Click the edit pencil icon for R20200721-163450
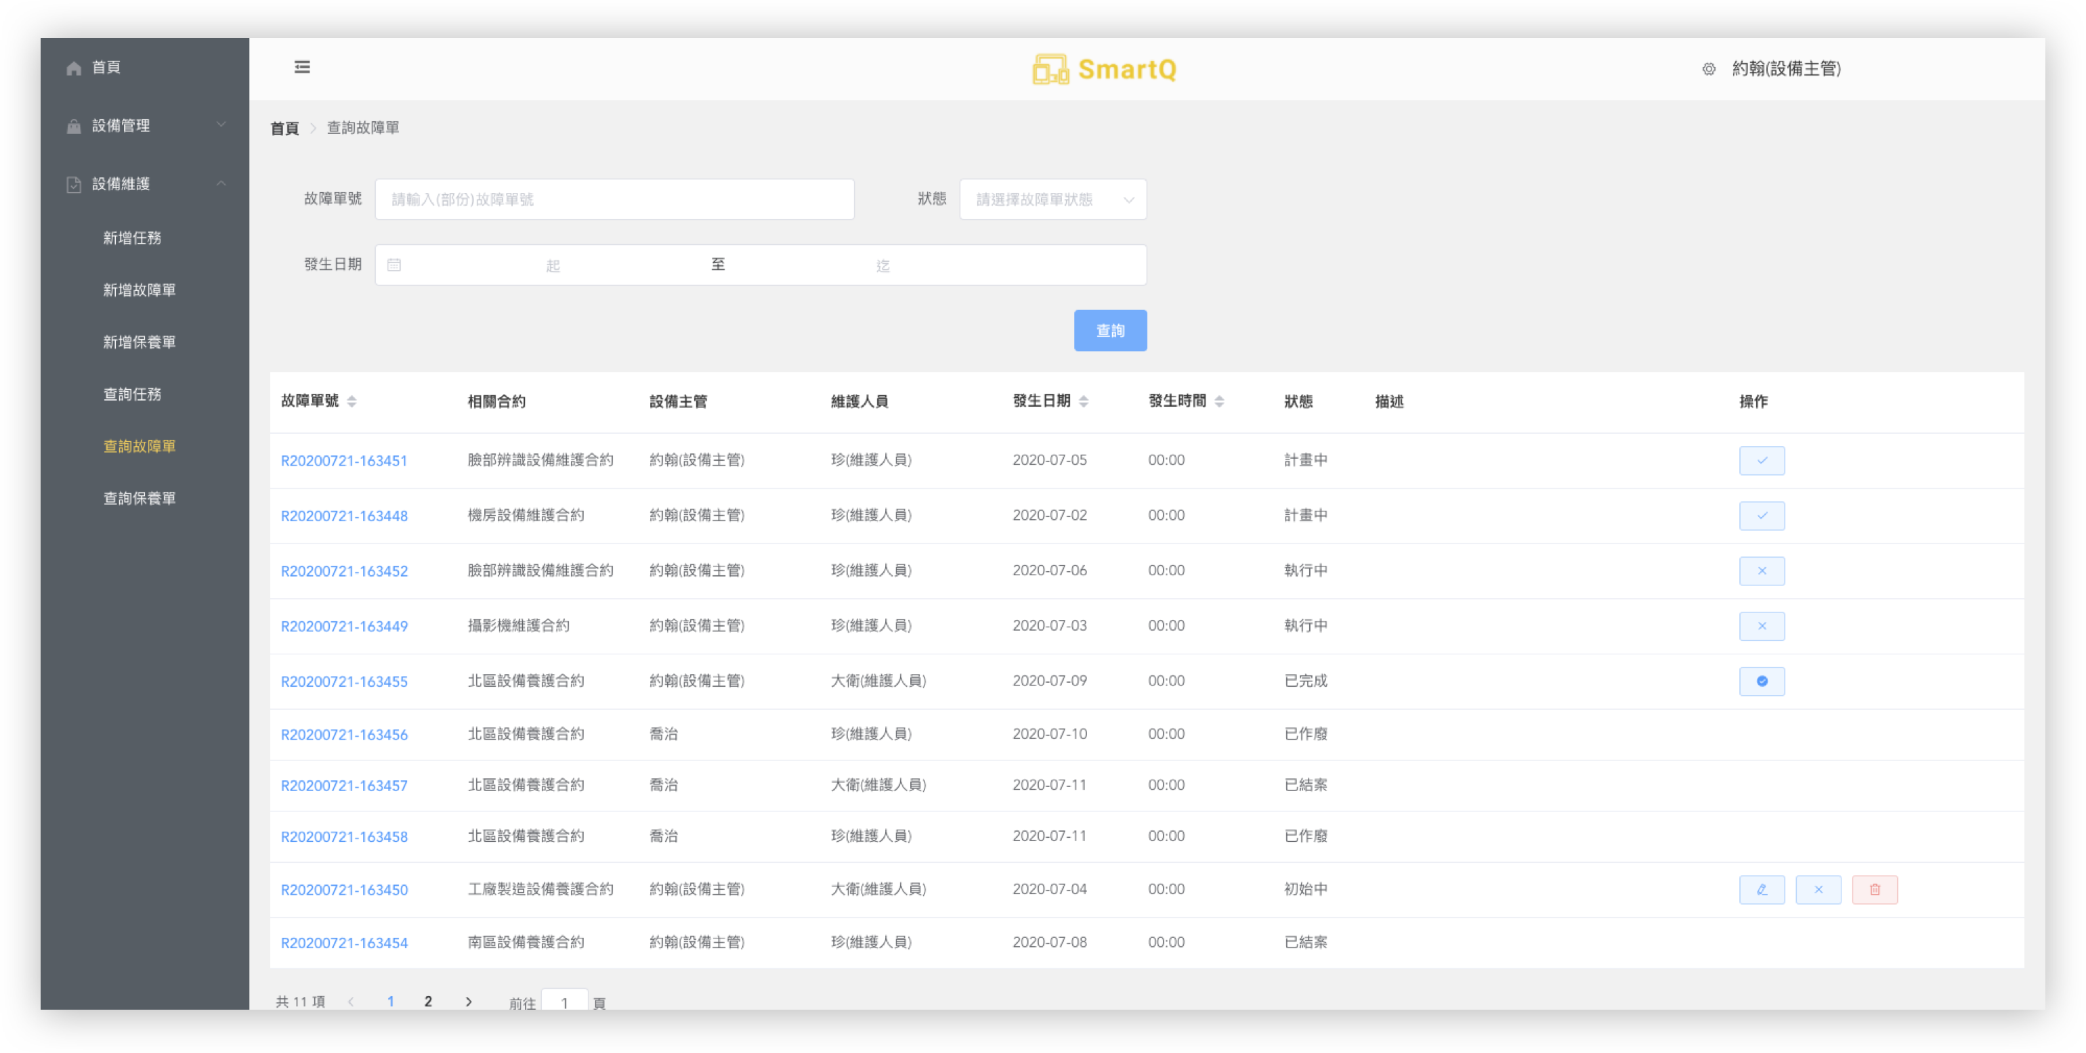This screenshot has width=2086, height=1053. (1762, 889)
